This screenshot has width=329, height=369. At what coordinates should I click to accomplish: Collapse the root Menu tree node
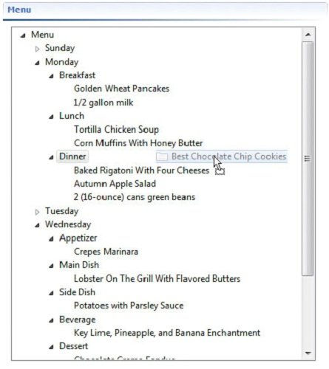pyautogui.click(x=23, y=35)
